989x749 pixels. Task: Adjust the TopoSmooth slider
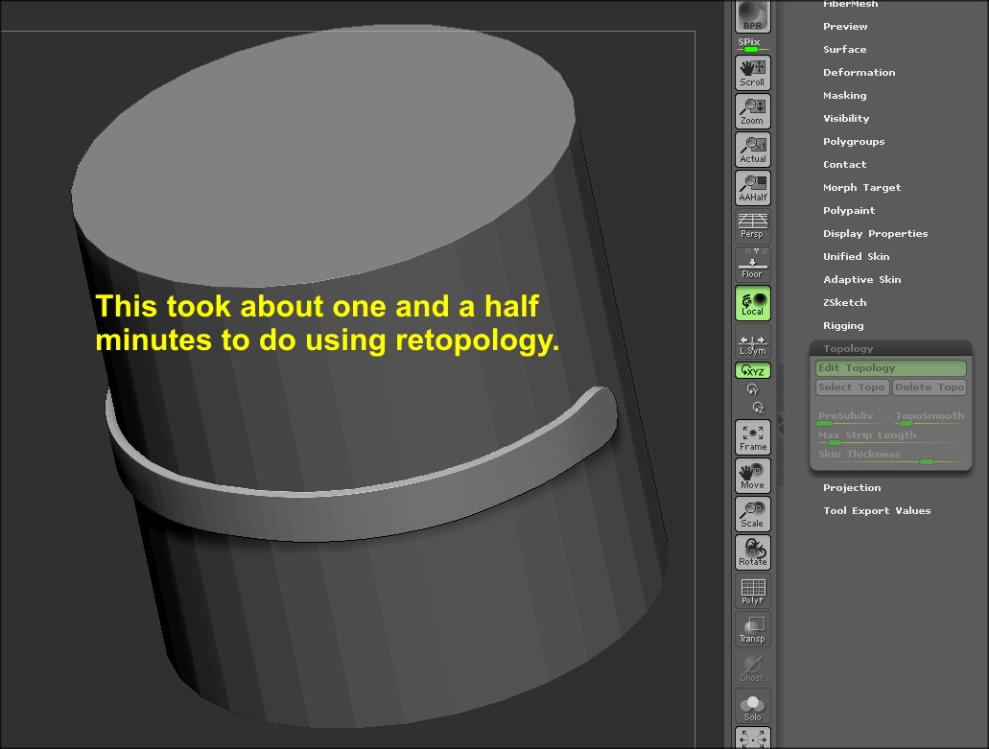[930, 418]
